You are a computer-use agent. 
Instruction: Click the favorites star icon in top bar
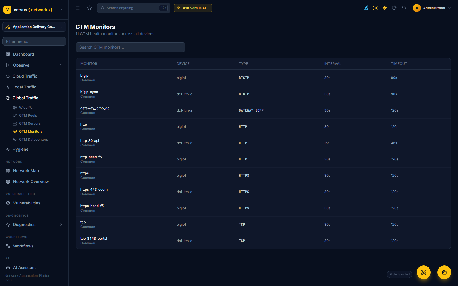pyautogui.click(x=89, y=8)
